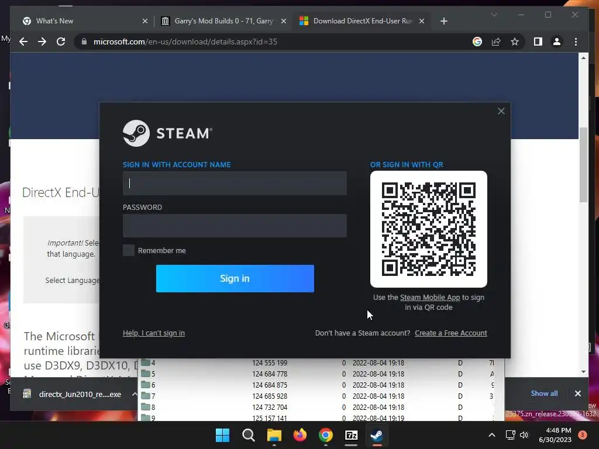Click the Chrome forward arrow

click(x=42, y=42)
